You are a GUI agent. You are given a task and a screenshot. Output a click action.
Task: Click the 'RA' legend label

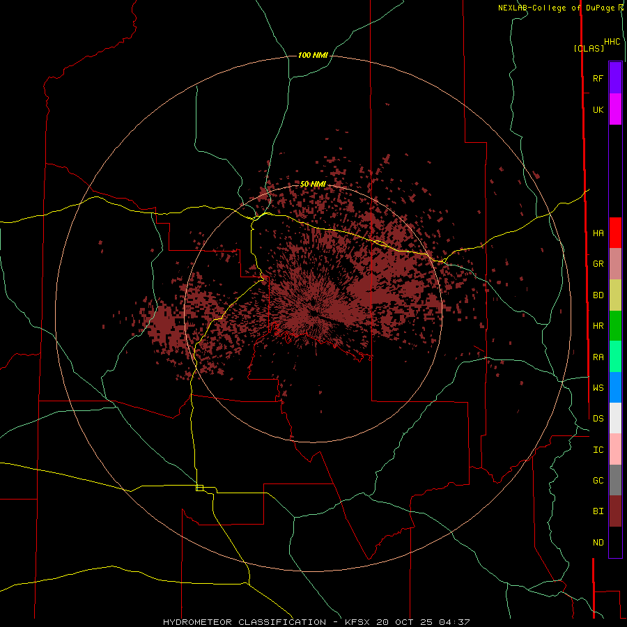click(x=598, y=357)
